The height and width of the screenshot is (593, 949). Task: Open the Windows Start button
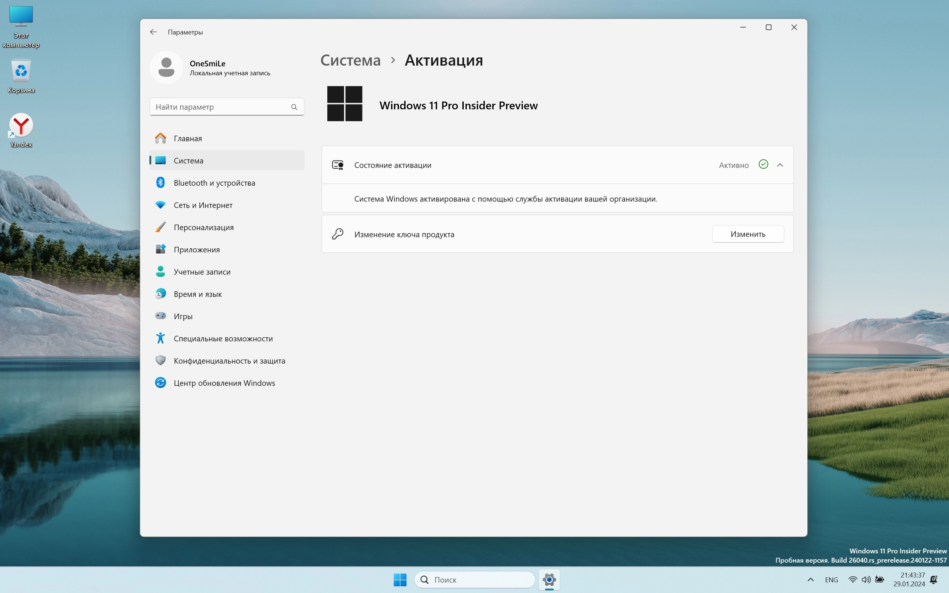400,580
